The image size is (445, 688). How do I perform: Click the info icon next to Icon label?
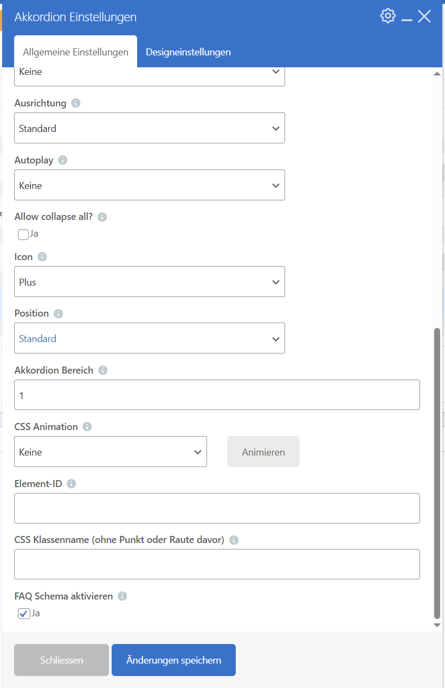pyautogui.click(x=42, y=257)
